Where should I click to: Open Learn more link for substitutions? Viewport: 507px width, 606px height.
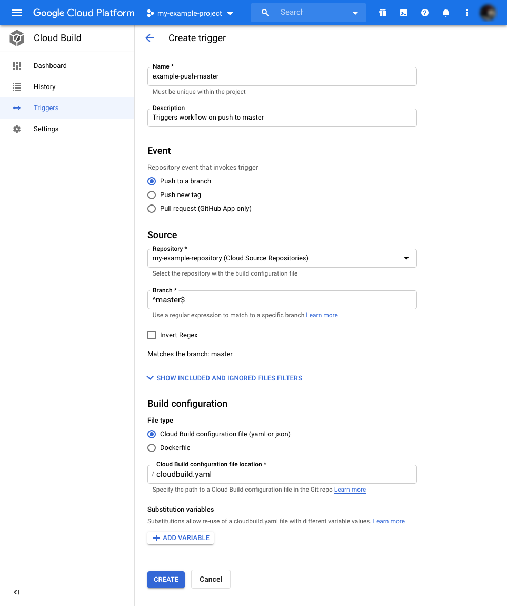pyautogui.click(x=389, y=521)
